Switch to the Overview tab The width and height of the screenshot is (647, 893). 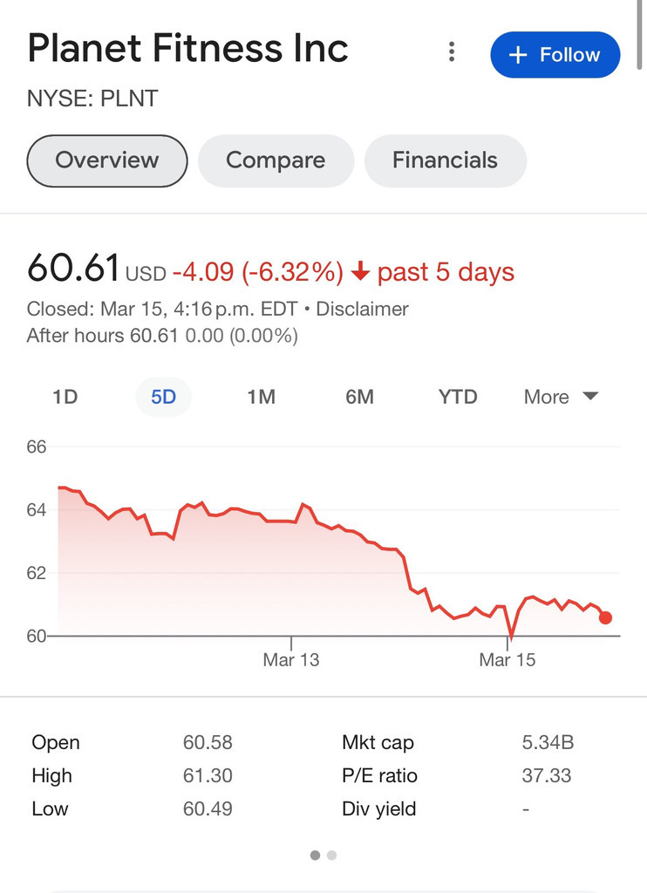[x=107, y=160]
